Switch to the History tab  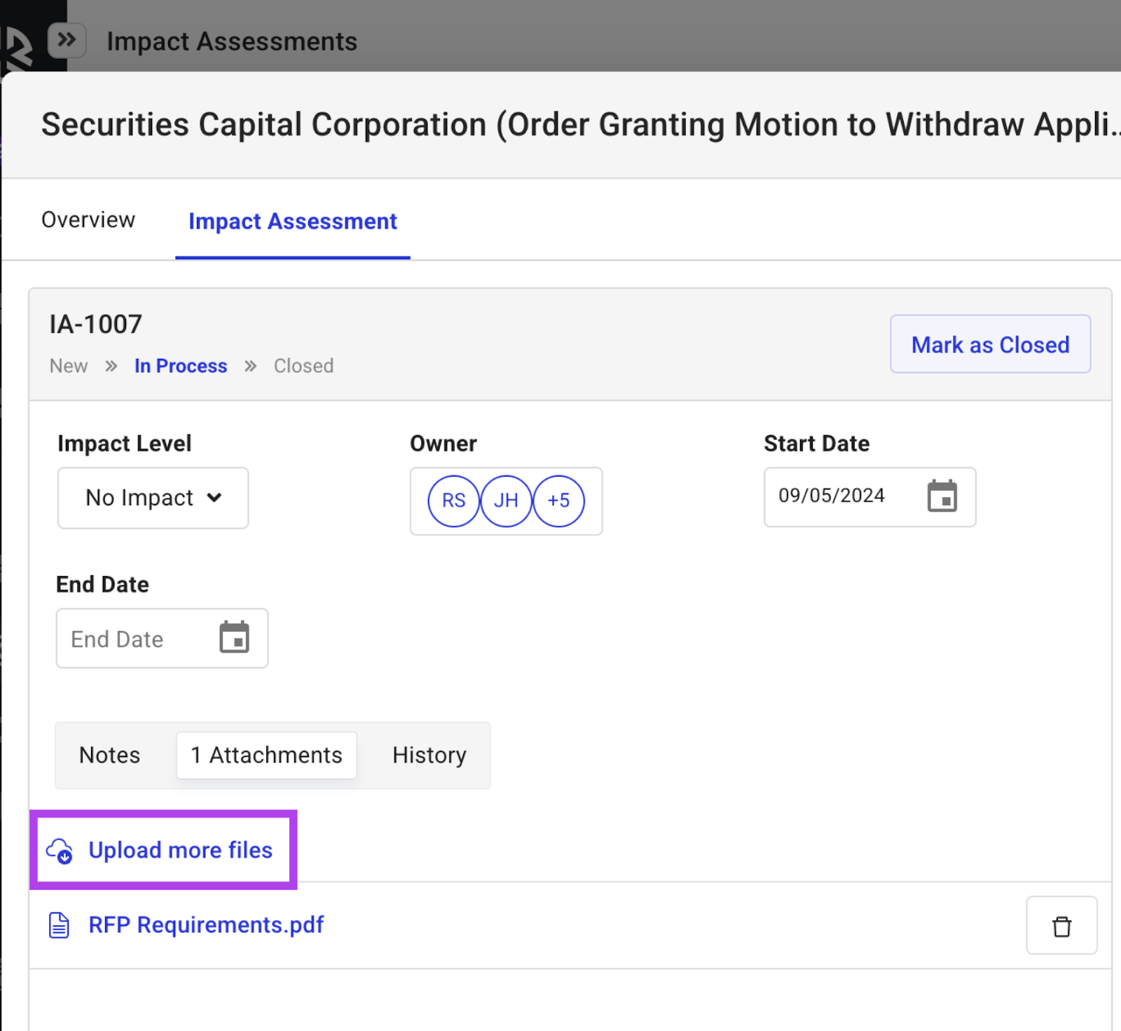429,755
